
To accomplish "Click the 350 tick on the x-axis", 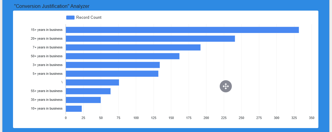I will pos(312,118).
